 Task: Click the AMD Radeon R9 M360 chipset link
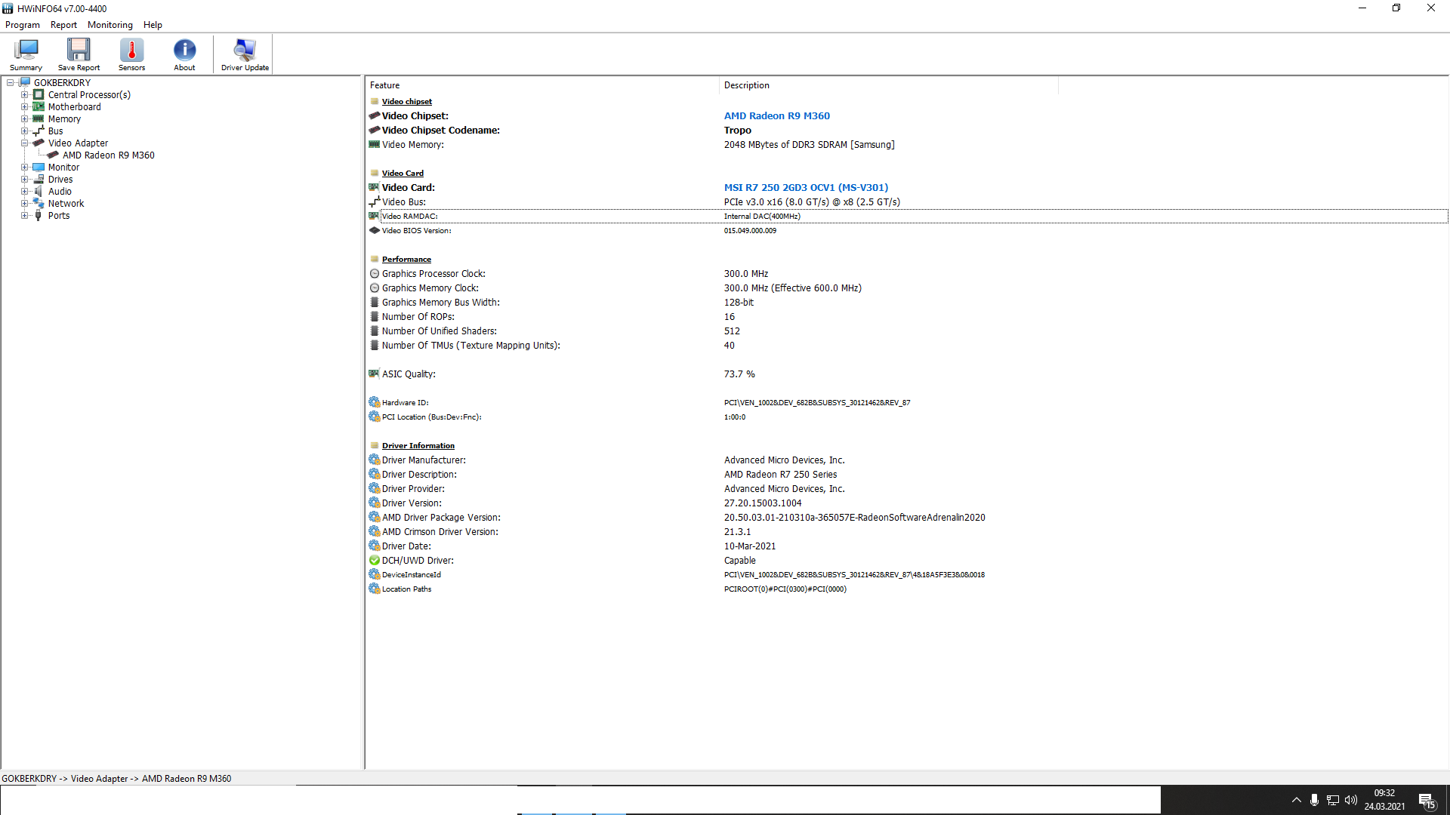click(776, 115)
